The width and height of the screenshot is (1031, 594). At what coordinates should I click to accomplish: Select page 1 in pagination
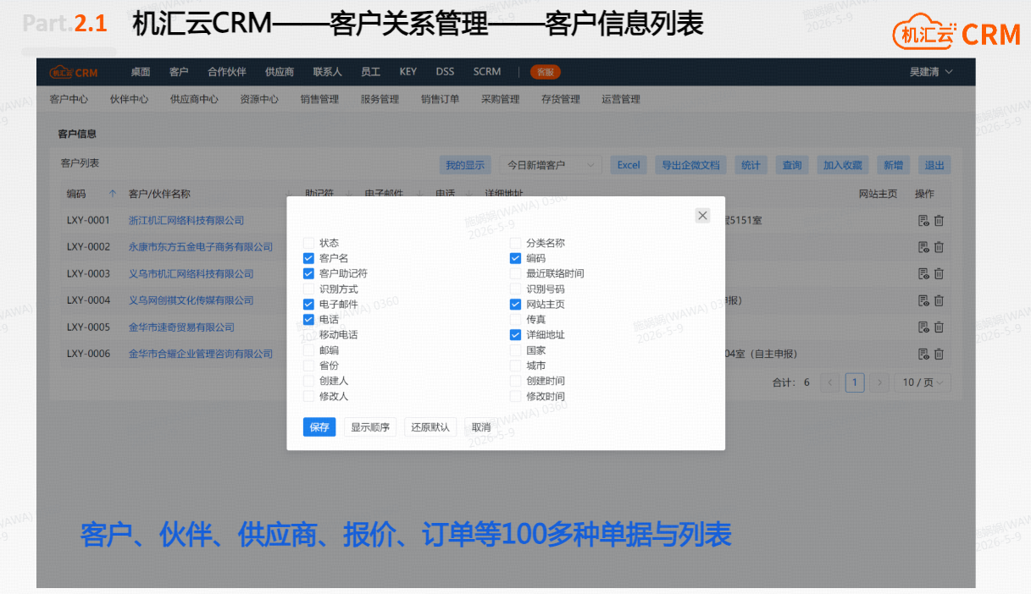[856, 382]
